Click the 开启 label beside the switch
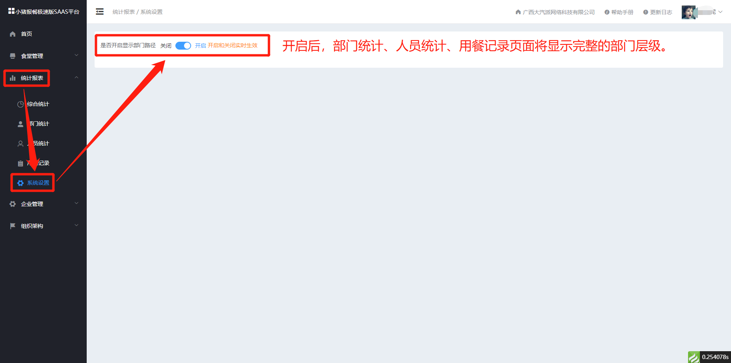This screenshot has height=363, width=731. pyautogui.click(x=201, y=46)
